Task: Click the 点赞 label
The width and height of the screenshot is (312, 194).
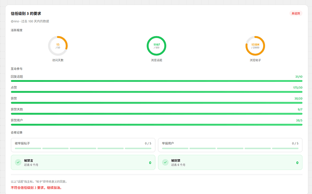Action: tap(14, 88)
